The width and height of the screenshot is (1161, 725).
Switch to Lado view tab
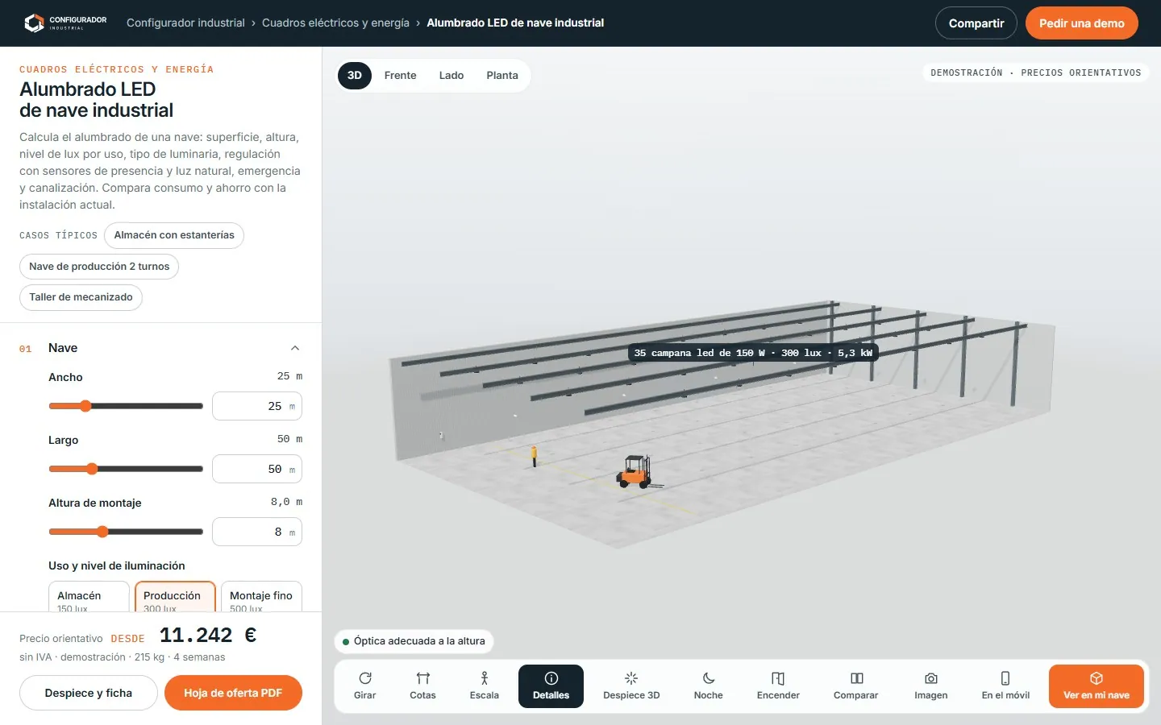451,76
